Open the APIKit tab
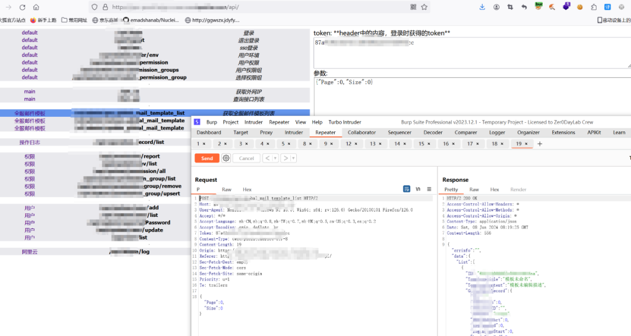Screen dimensions: 631x336 [x=594, y=133]
